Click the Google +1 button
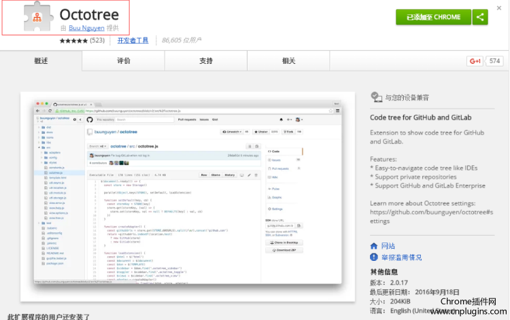Image resolution: width=510 pixels, height=320 pixels. (475, 61)
